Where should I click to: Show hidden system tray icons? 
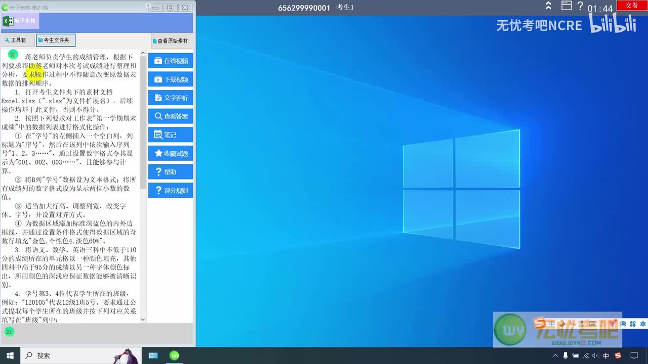(x=555, y=356)
